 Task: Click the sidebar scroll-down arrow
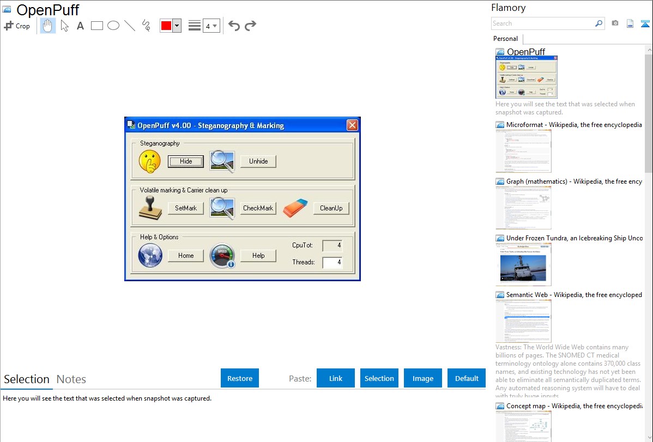point(649,438)
